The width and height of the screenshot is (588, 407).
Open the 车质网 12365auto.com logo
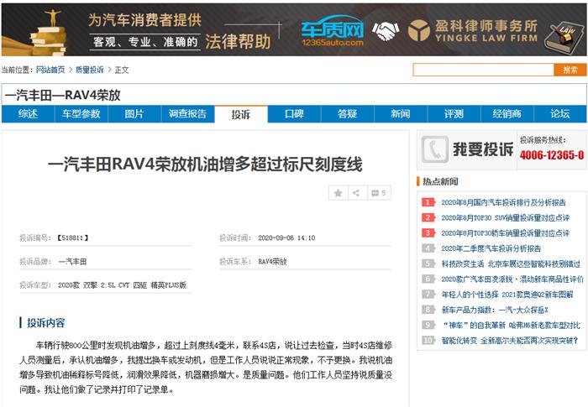click(x=333, y=31)
